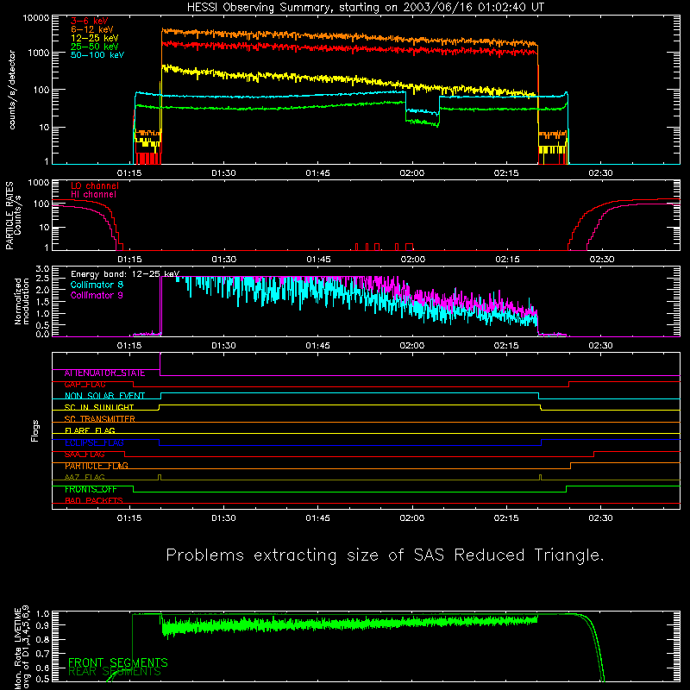Click the '01:45' time label under the particle rates plot
The image size is (690, 690).
point(318,260)
